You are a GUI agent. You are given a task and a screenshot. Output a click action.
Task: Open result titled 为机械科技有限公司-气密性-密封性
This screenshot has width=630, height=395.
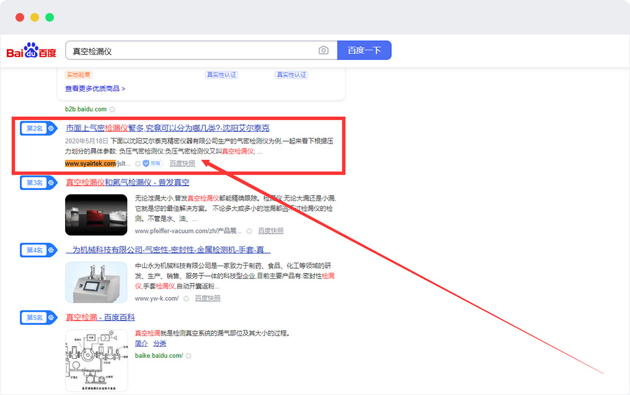[x=168, y=250]
